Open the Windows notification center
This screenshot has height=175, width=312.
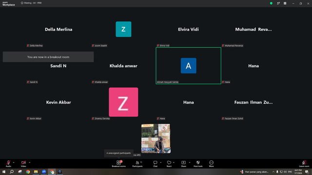click(x=307, y=172)
